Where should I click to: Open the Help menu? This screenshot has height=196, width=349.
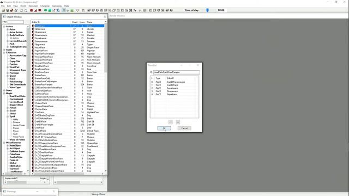pyautogui.click(x=67, y=6)
